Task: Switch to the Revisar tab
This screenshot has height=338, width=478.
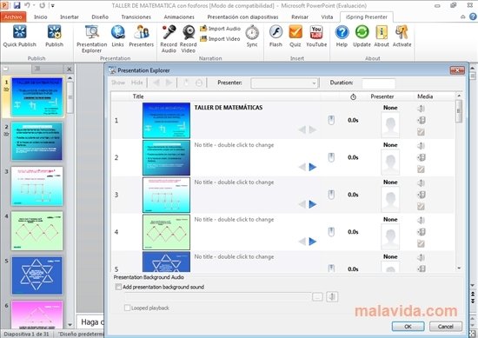Action: [x=300, y=17]
